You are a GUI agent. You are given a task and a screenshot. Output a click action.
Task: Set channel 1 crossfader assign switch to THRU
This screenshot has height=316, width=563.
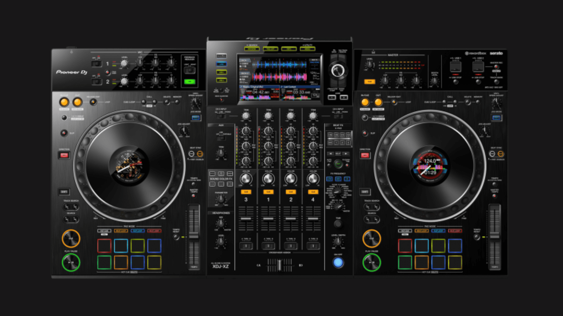pos(268,246)
